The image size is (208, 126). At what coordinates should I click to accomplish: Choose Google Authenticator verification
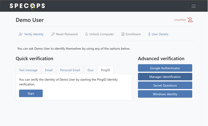point(165,68)
